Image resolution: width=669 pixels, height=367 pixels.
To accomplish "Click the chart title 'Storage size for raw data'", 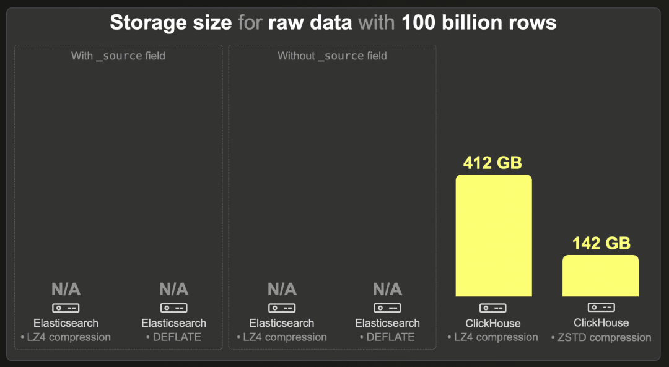I will tap(231, 23).
